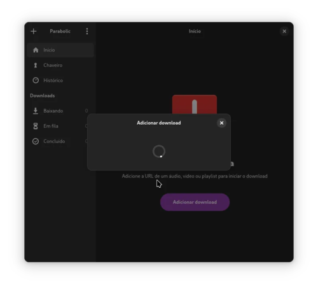Click the Histórico clock icon
The width and height of the screenshot is (318, 289).
coord(36,80)
